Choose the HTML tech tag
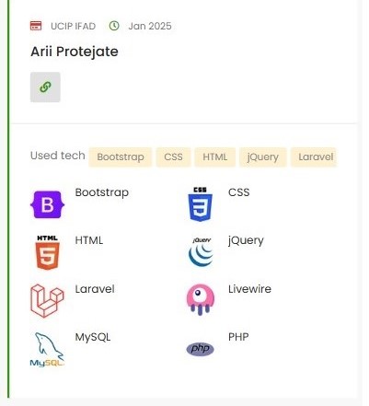 [215, 157]
